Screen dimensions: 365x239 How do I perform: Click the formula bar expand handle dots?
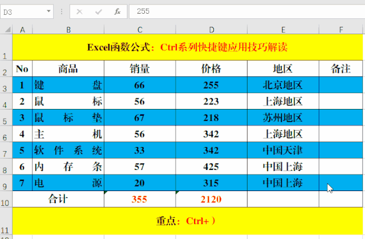pyautogui.click(x=62, y=11)
